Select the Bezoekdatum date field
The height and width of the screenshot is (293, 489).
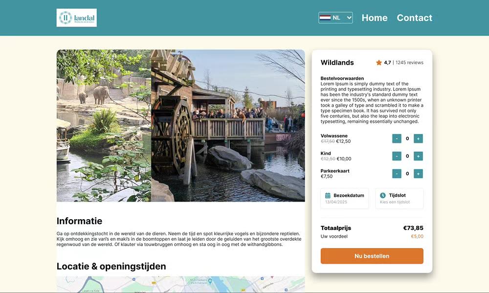click(345, 199)
